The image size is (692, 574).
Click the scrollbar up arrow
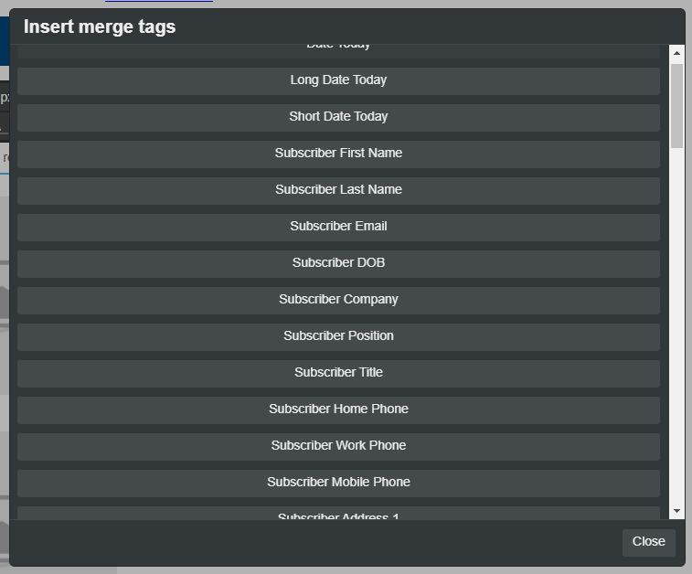676,53
